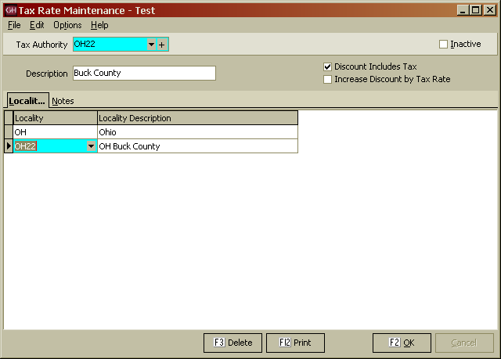Open the Options menu
Image resolution: width=501 pixels, height=359 pixels.
pyautogui.click(x=67, y=25)
